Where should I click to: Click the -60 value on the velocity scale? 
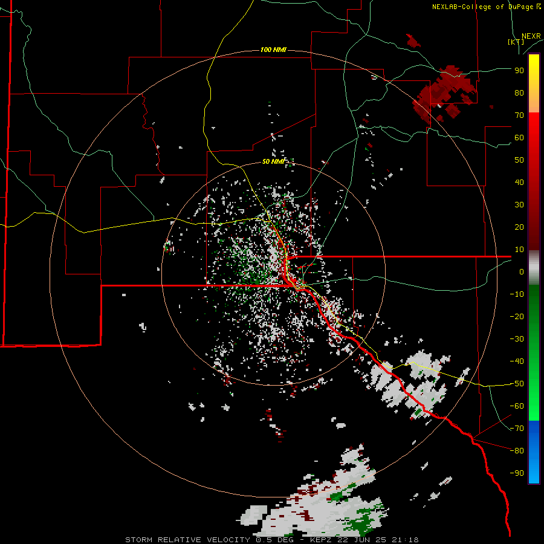click(517, 406)
